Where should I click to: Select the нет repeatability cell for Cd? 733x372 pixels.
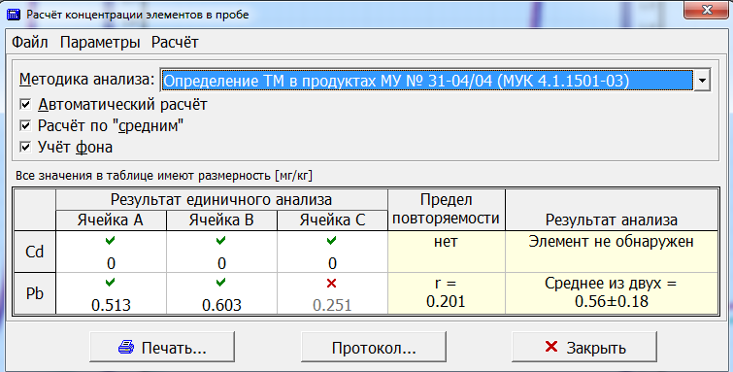[x=447, y=252]
